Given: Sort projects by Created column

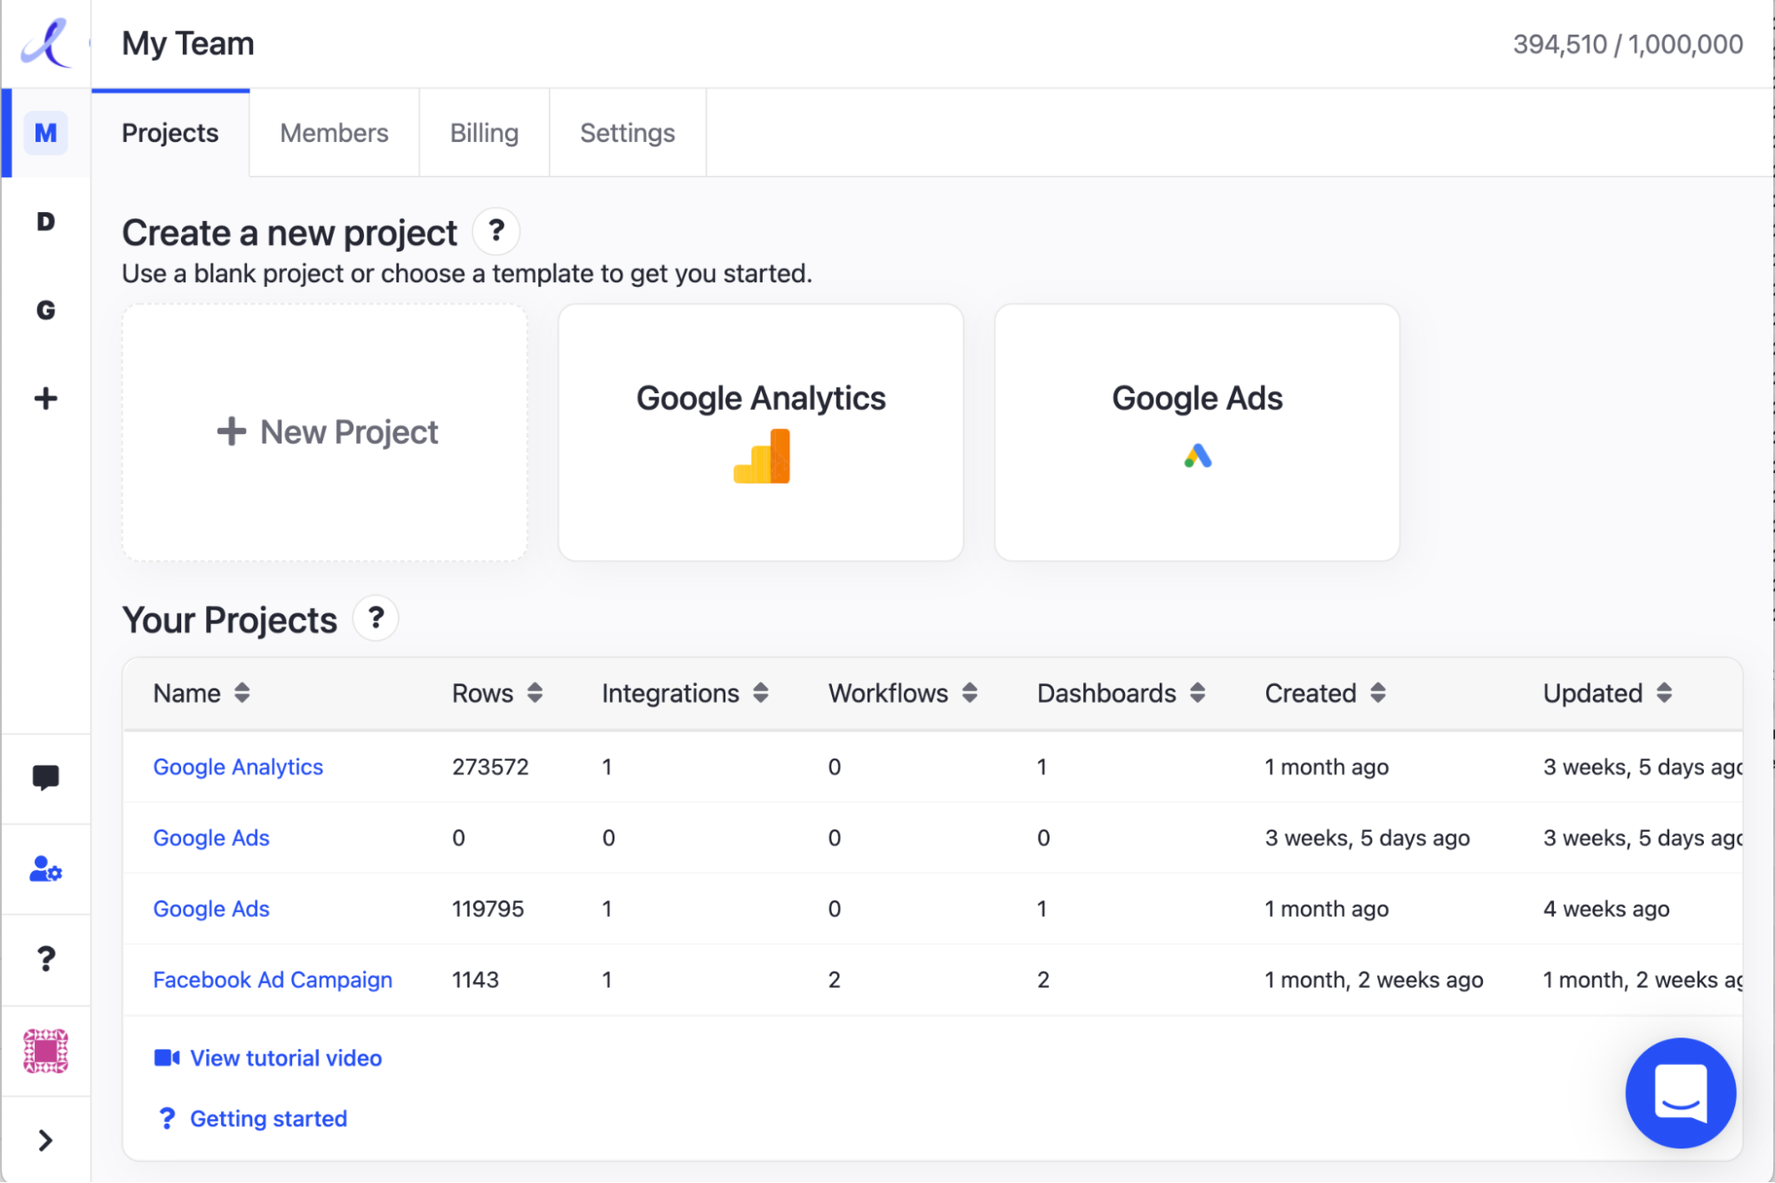Looking at the screenshot, I should coord(1326,693).
